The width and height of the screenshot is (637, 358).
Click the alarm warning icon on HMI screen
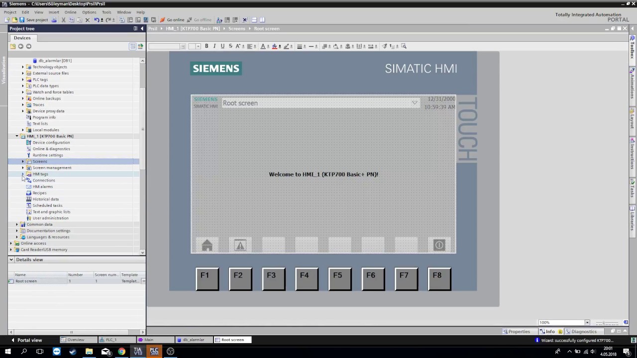pyautogui.click(x=240, y=245)
